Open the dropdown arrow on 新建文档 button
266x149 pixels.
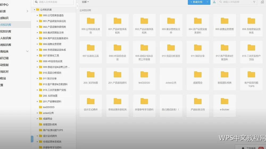(207, 2)
